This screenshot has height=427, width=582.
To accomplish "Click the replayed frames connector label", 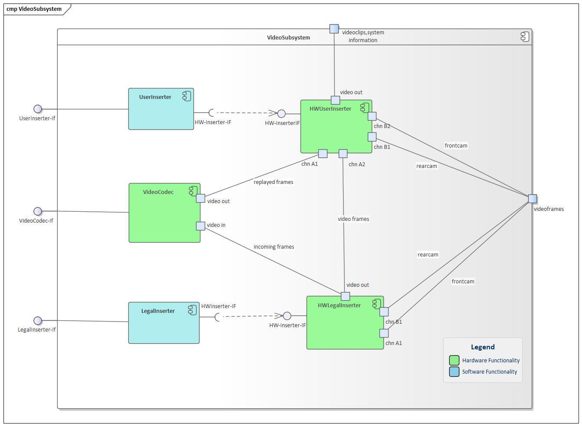I will pyautogui.click(x=274, y=182).
